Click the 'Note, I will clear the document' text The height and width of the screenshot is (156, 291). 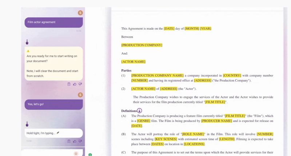point(52,73)
